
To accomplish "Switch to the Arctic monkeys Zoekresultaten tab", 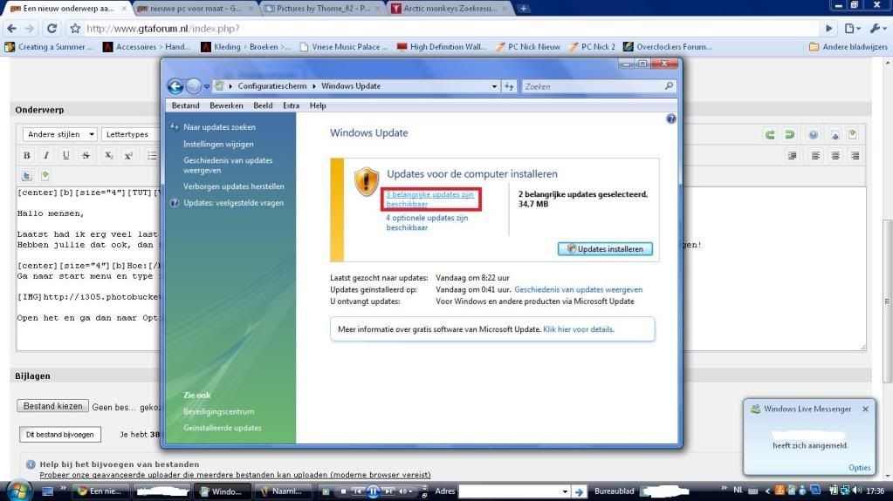I will 450,9.
